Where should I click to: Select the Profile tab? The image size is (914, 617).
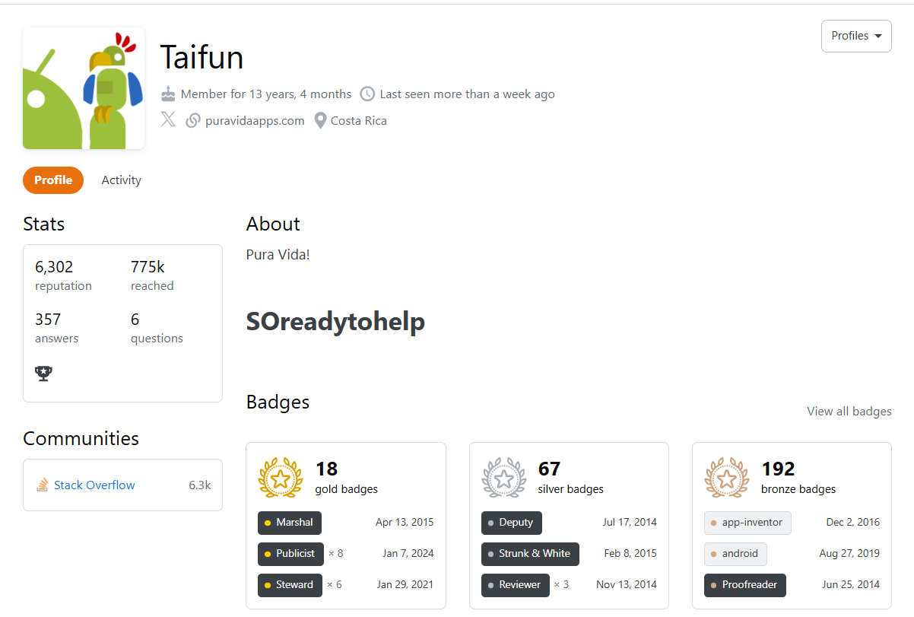pyautogui.click(x=53, y=180)
